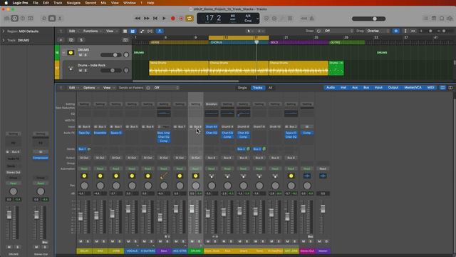Click the Duplicate Track button
Viewport: 456px width, 257px height.
(71, 40)
